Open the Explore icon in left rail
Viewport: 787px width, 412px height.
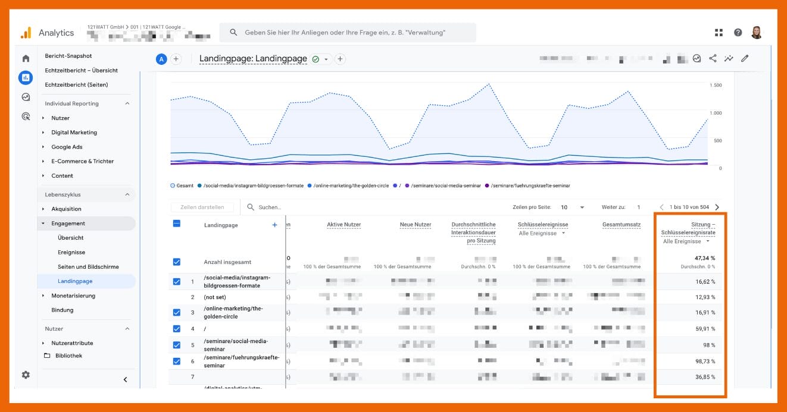tap(26, 97)
